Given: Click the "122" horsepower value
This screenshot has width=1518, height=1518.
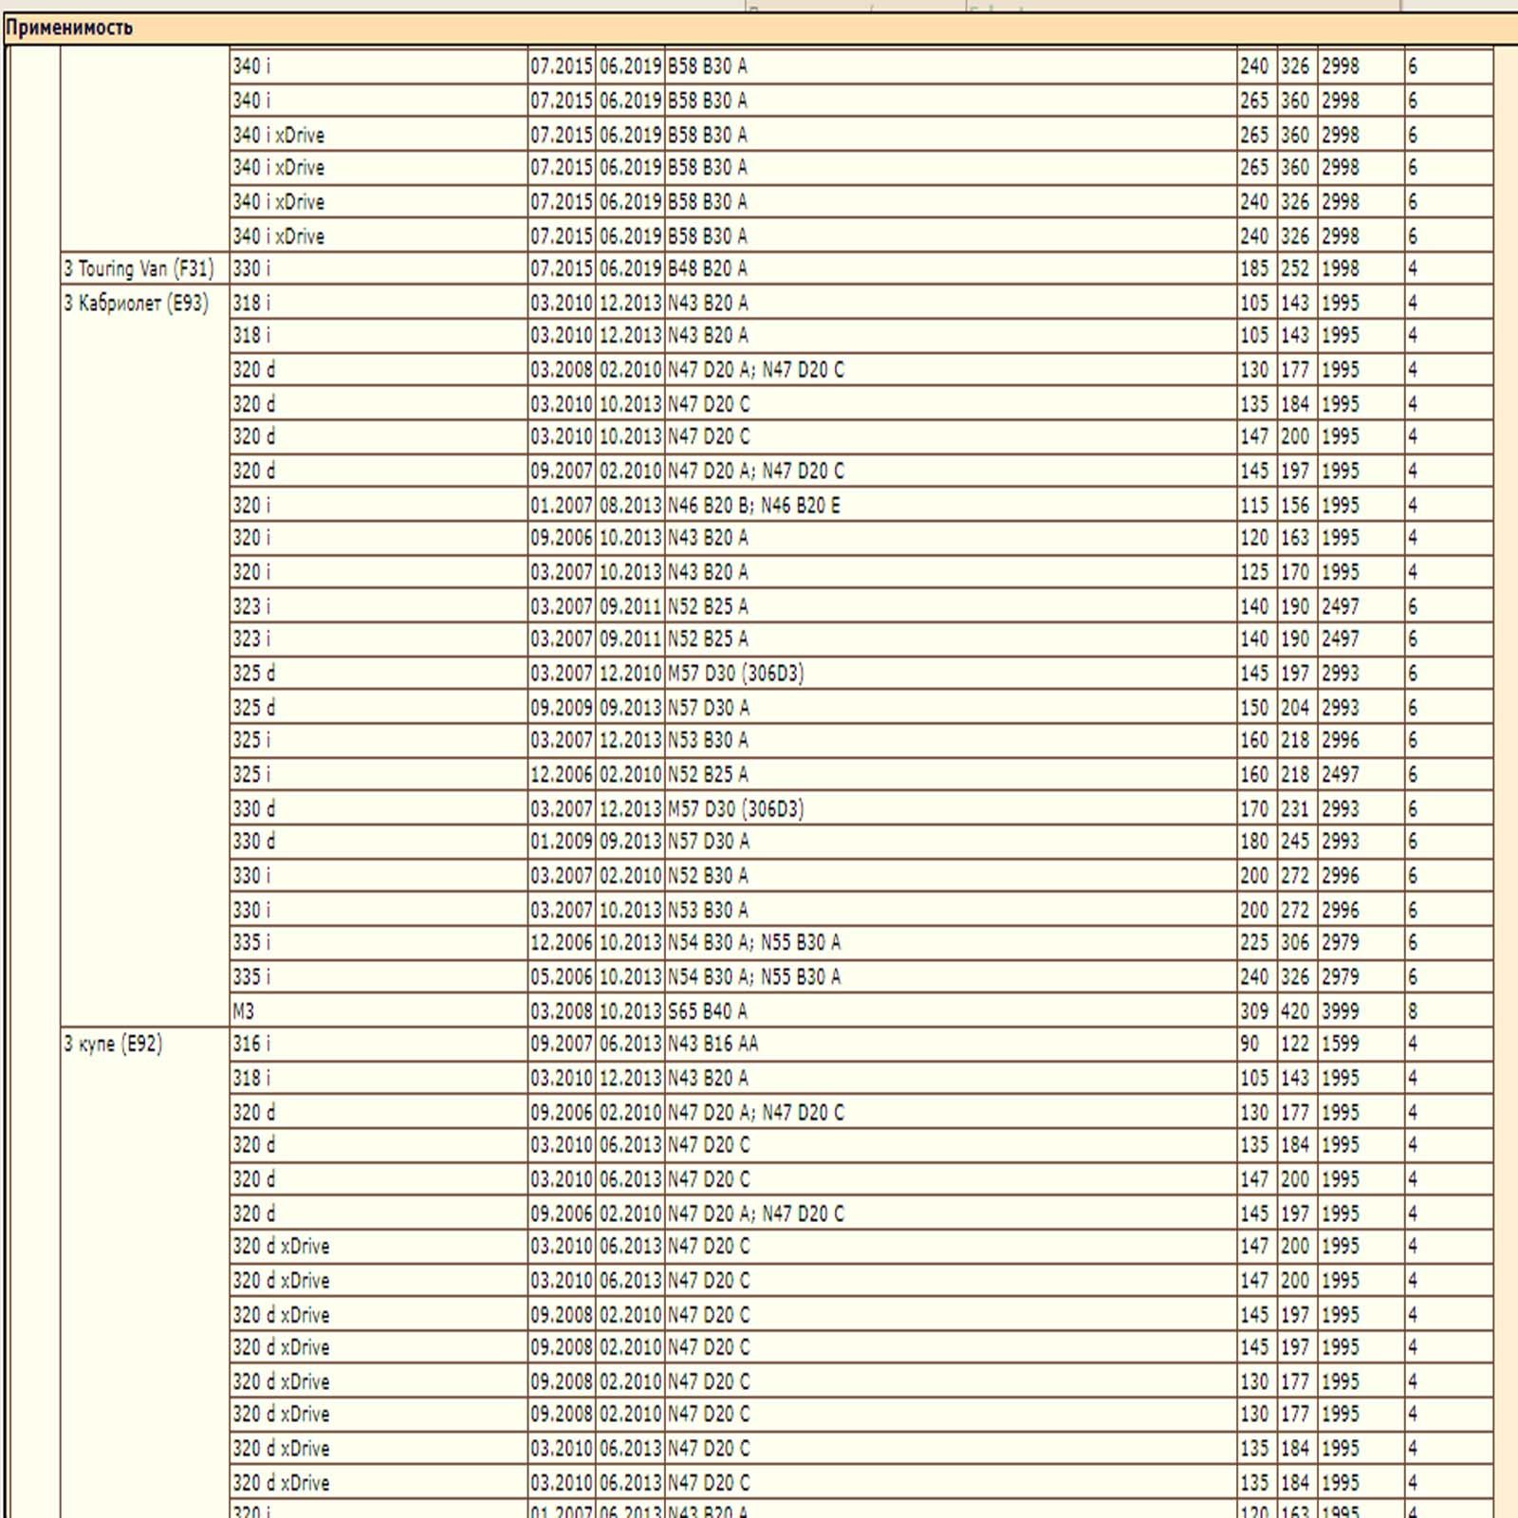Looking at the screenshot, I should 1295,1044.
